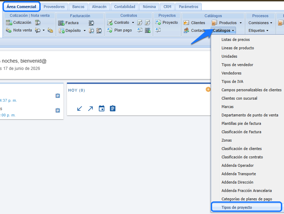The image size is (284, 214).
Task: Create a new Factura
Action: (x=68, y=23)
